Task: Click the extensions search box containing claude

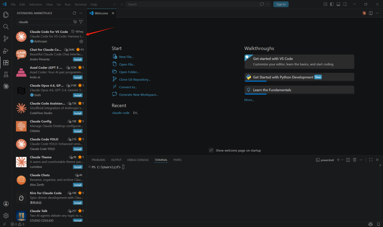Action: coord(44,22)
